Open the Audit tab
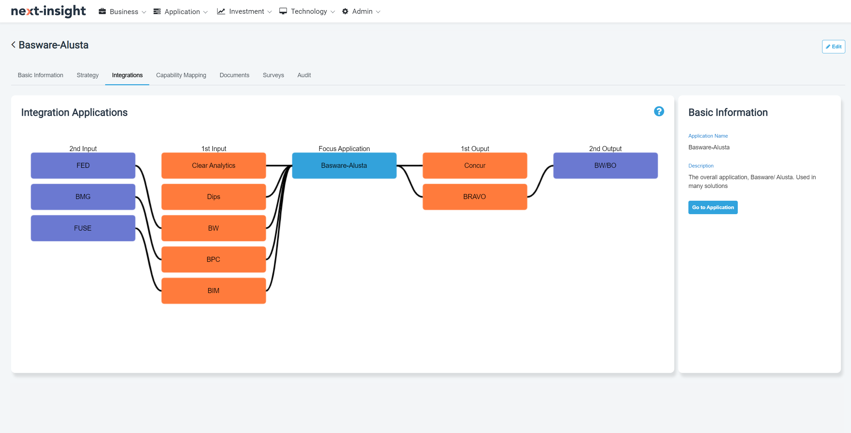Screen dimensions: 851x433 point(304,75)
